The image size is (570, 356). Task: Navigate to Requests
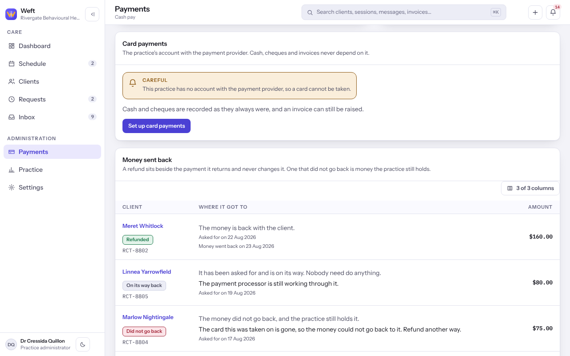click(x=53, y=99)
